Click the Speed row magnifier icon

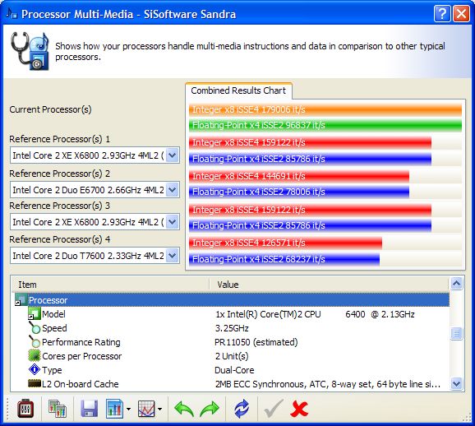coord(35,328)
